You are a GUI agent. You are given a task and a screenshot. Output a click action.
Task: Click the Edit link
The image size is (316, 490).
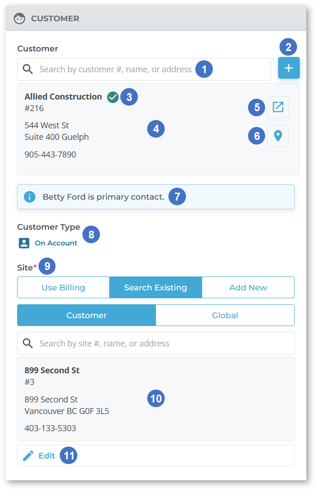pos(47,456)
